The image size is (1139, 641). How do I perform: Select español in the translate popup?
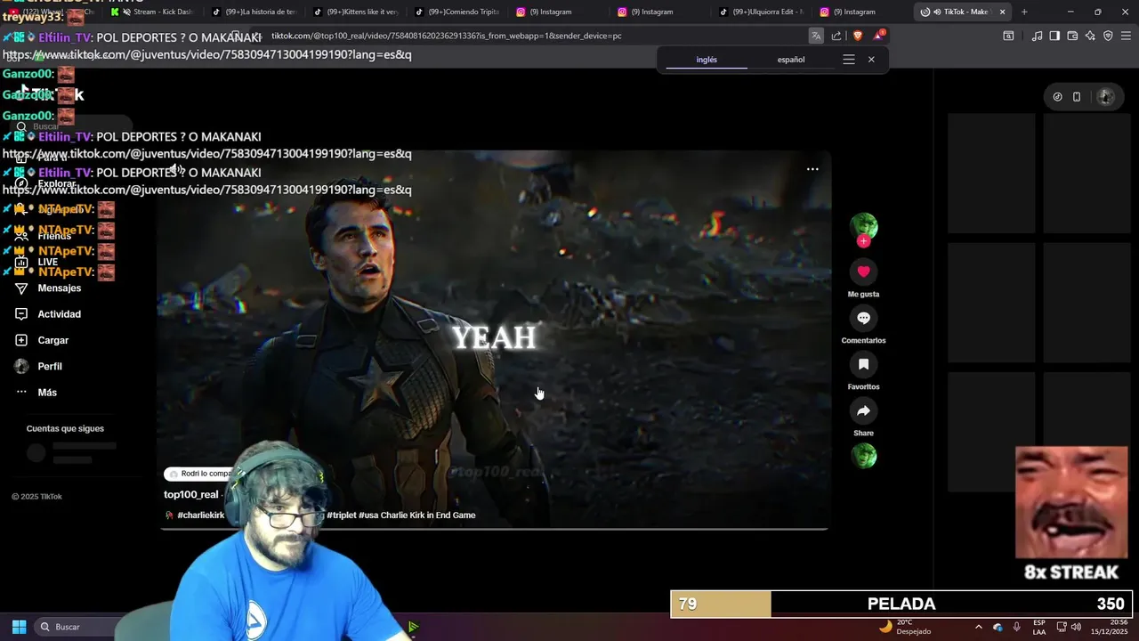(791, 60)
